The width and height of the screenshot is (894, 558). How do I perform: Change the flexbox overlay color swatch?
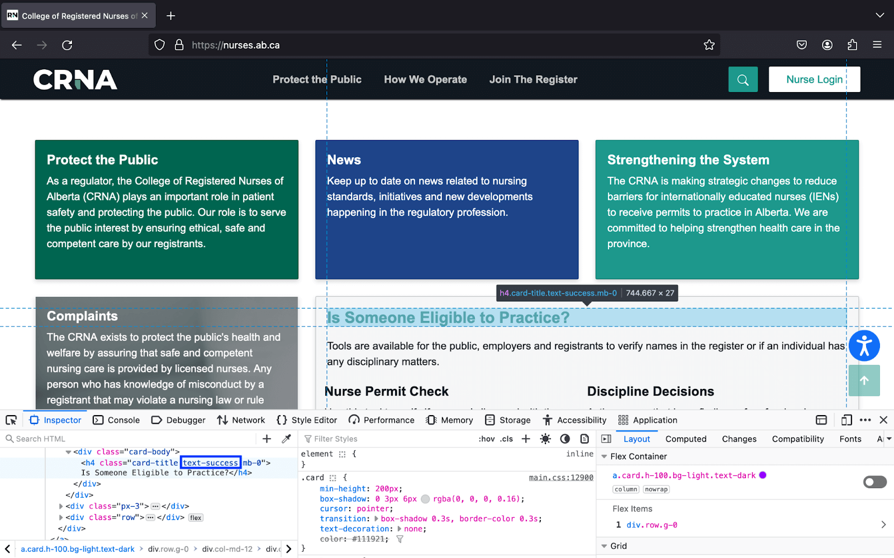click(x=763, y=475)
